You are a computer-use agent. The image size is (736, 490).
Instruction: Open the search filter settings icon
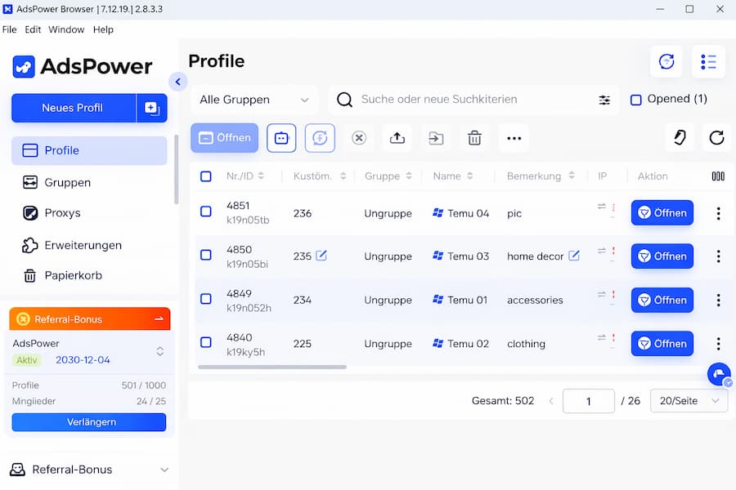[x=604, y=100]
